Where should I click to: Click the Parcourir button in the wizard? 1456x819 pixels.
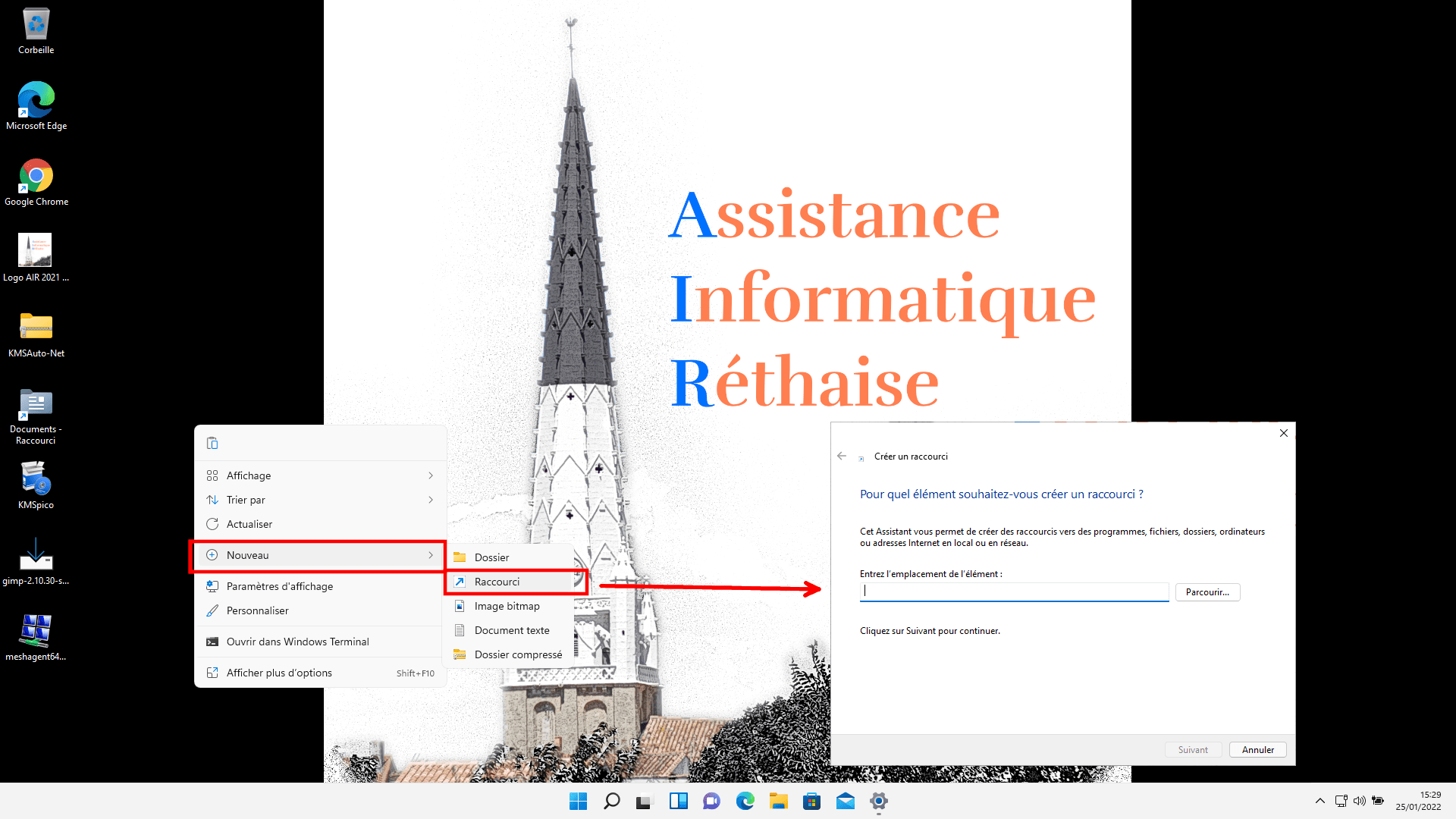tap(1207, 591)
